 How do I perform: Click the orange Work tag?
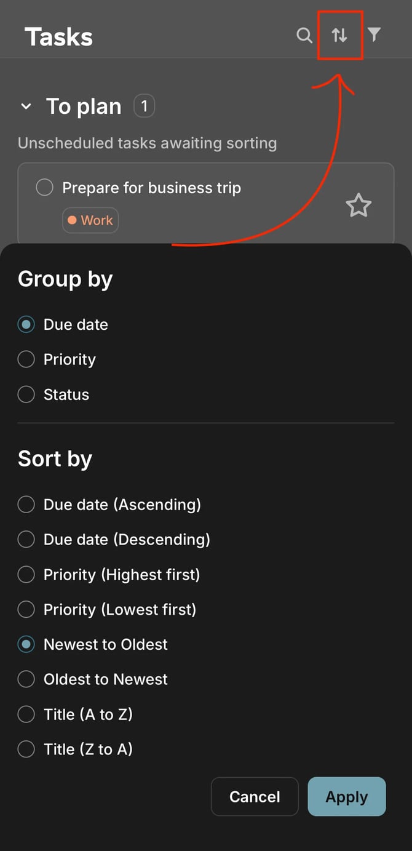(x=90, y=220)
